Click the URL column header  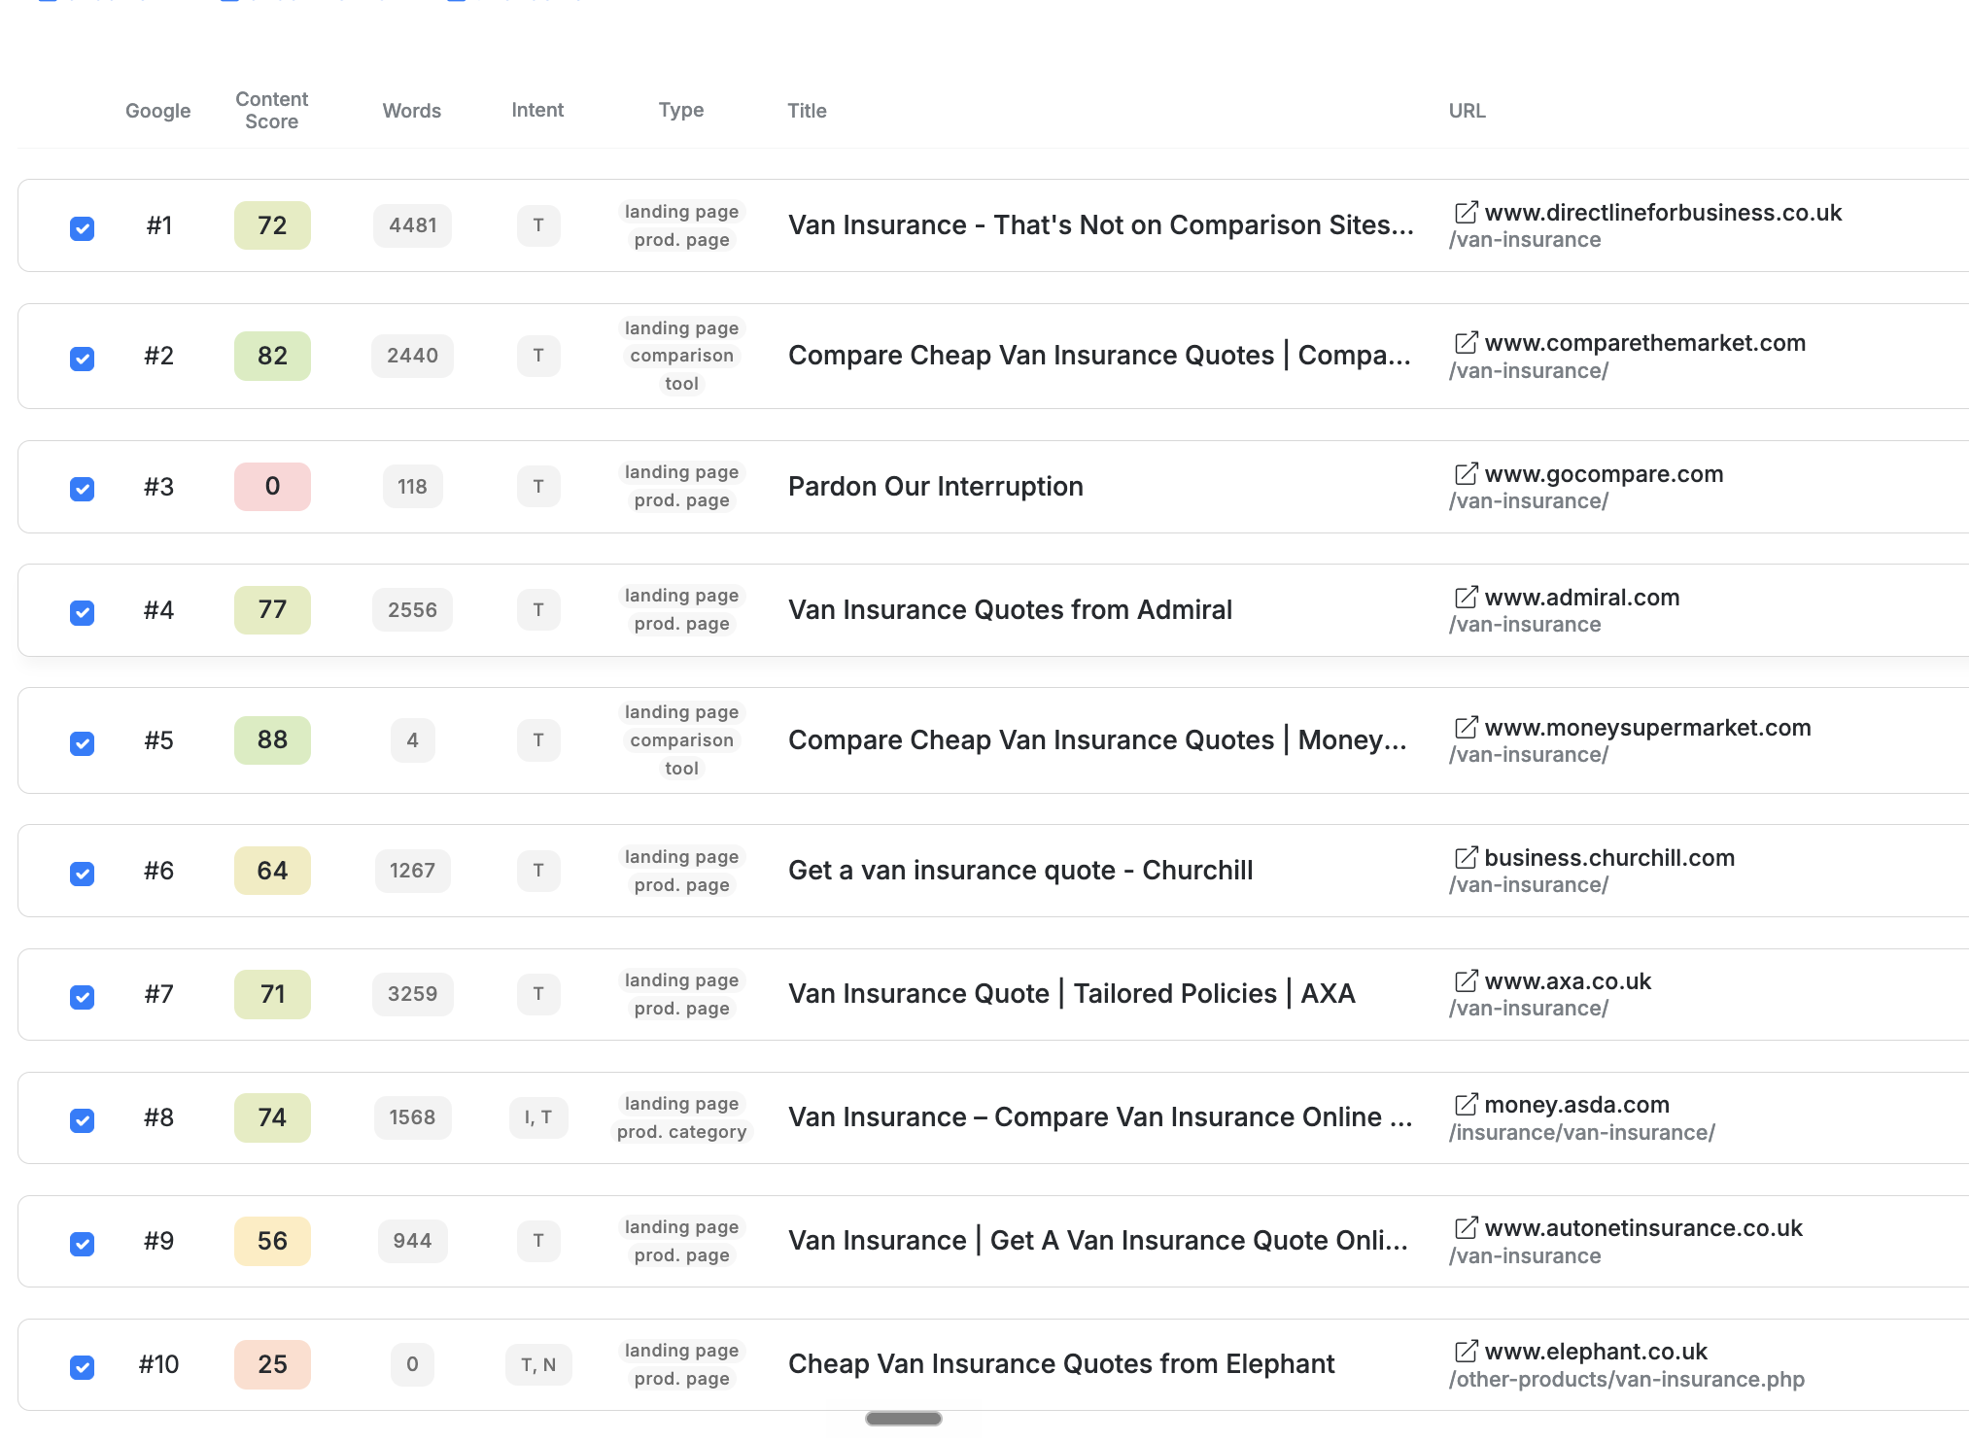click(1468, 111)
